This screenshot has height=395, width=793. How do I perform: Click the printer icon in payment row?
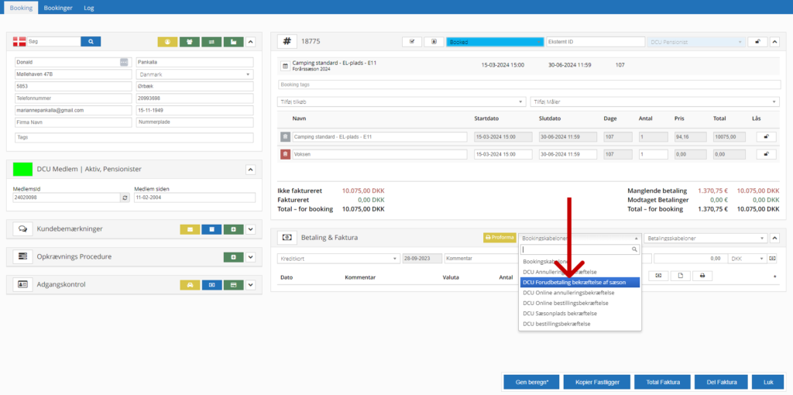pos(702,276)
